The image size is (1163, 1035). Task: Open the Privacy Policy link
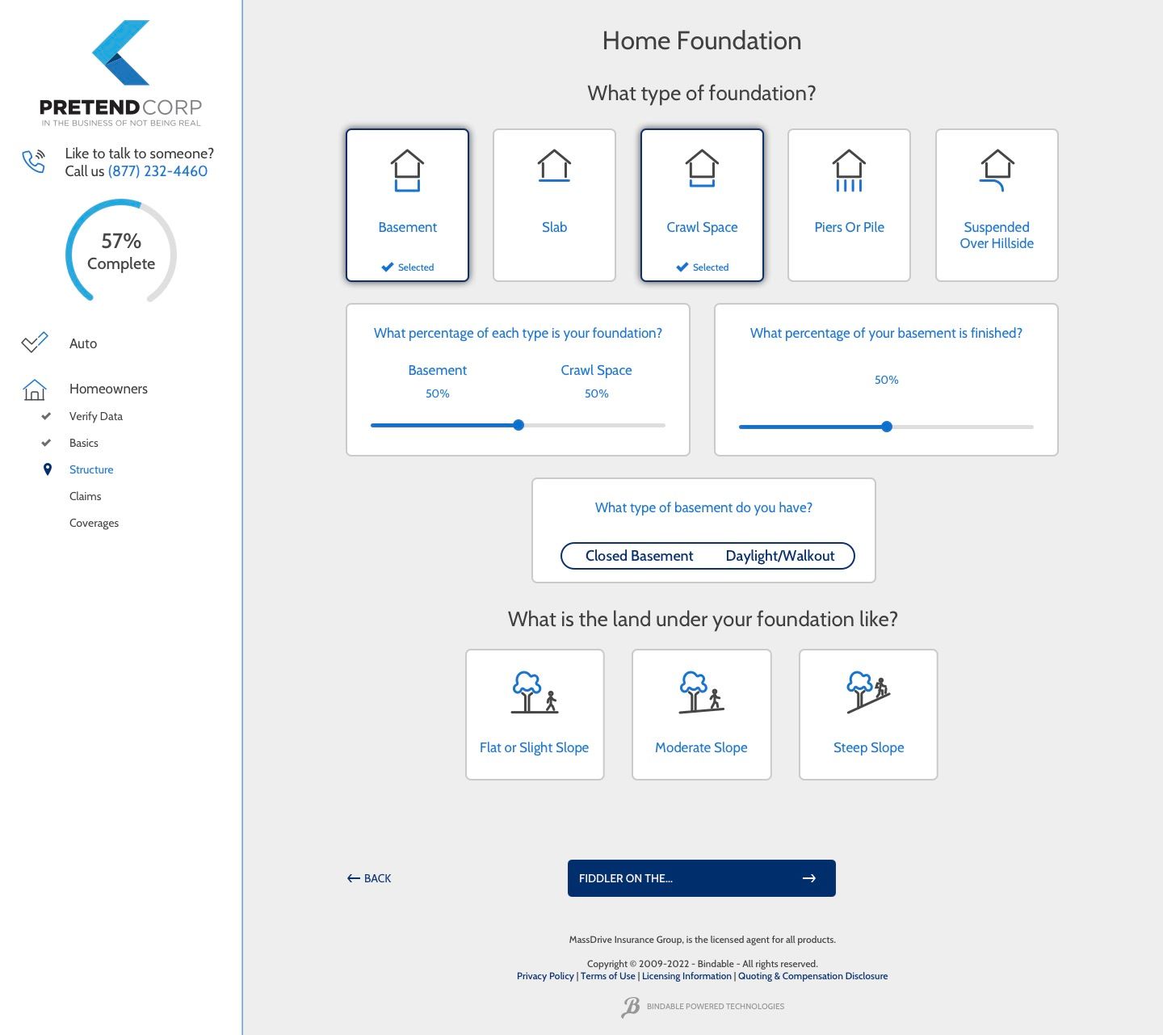click(545, 976)
